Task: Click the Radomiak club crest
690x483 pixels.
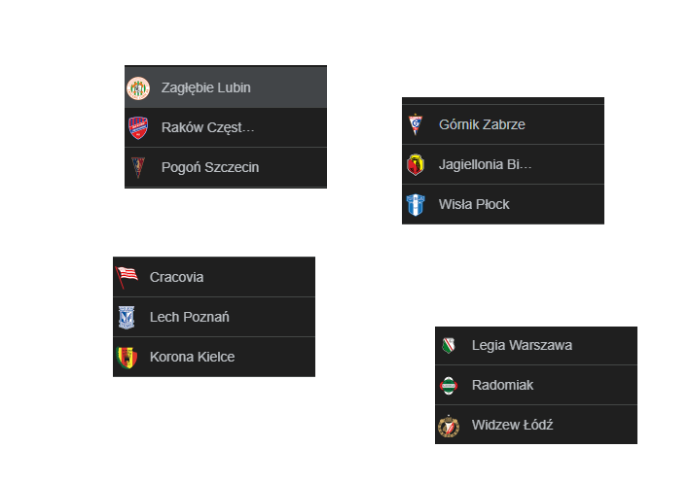Action: coord(449,385)
